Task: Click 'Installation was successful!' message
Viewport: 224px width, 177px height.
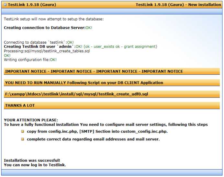Action: point(32,160)
